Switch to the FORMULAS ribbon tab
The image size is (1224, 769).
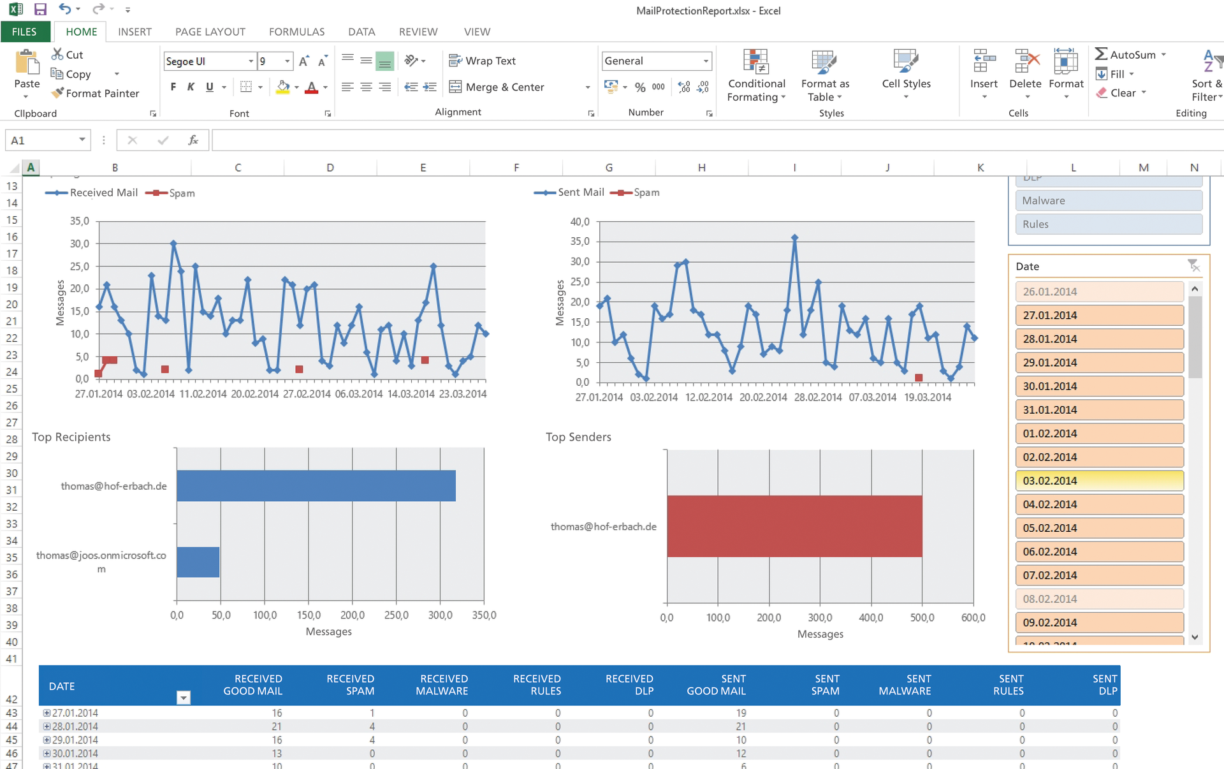[x=296, y=31]
